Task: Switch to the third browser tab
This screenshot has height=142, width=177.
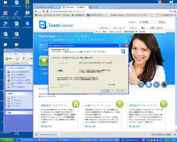Action: click(102, 7)
